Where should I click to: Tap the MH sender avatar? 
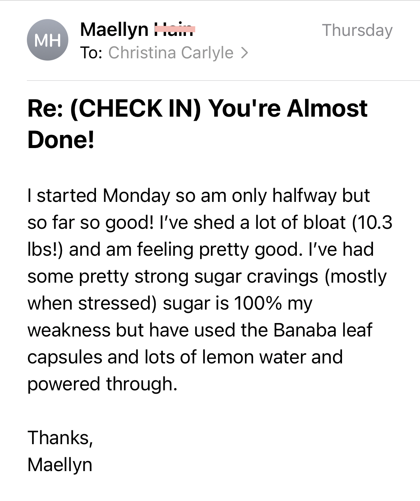pyautogui.click(x=47, y=40)
